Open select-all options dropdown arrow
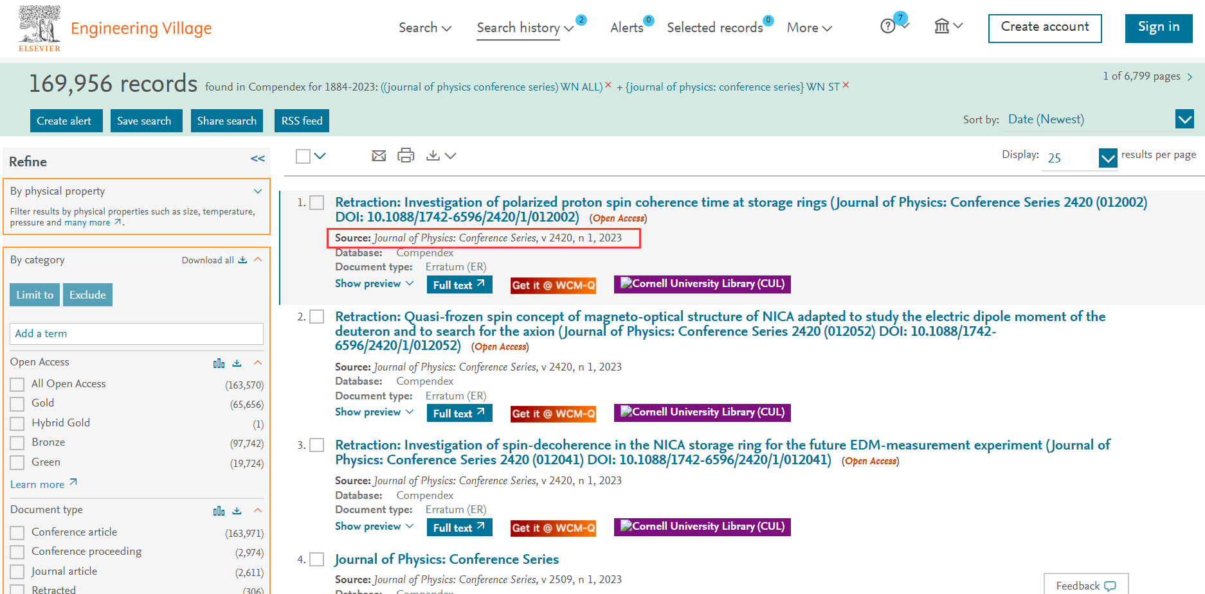This screenshot has width=1205, height=594. (x=320, y=156)
